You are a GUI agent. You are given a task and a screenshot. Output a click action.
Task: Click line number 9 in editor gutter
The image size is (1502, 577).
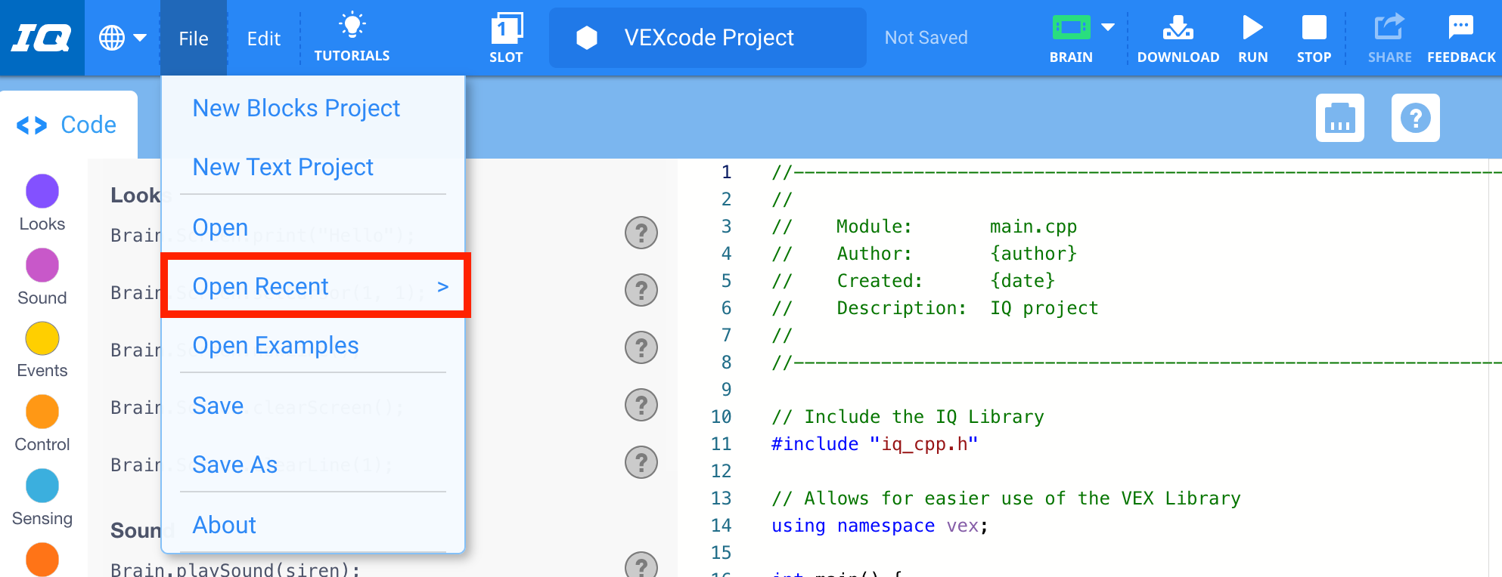coord(726,390)
